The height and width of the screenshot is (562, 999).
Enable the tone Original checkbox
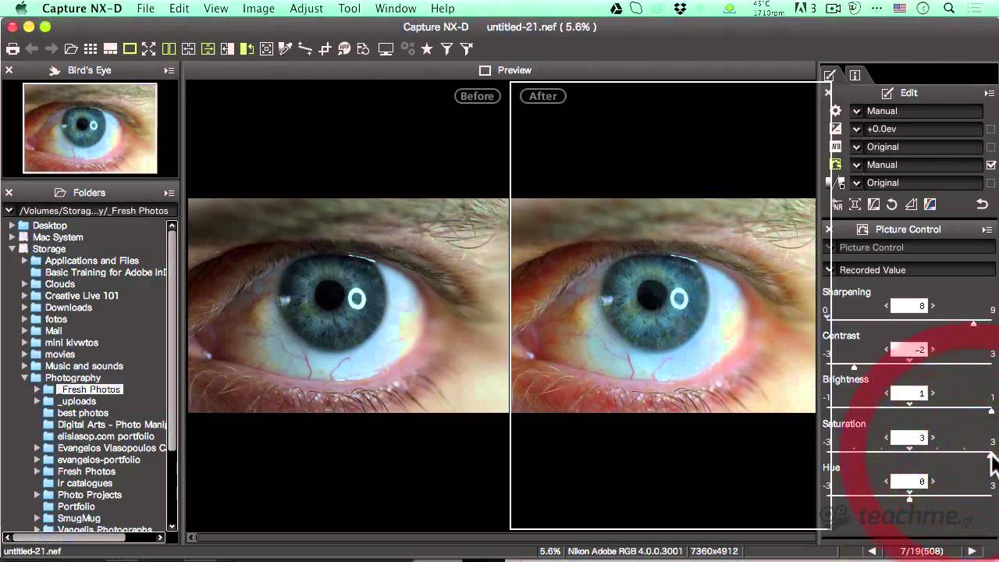point(991,183)
